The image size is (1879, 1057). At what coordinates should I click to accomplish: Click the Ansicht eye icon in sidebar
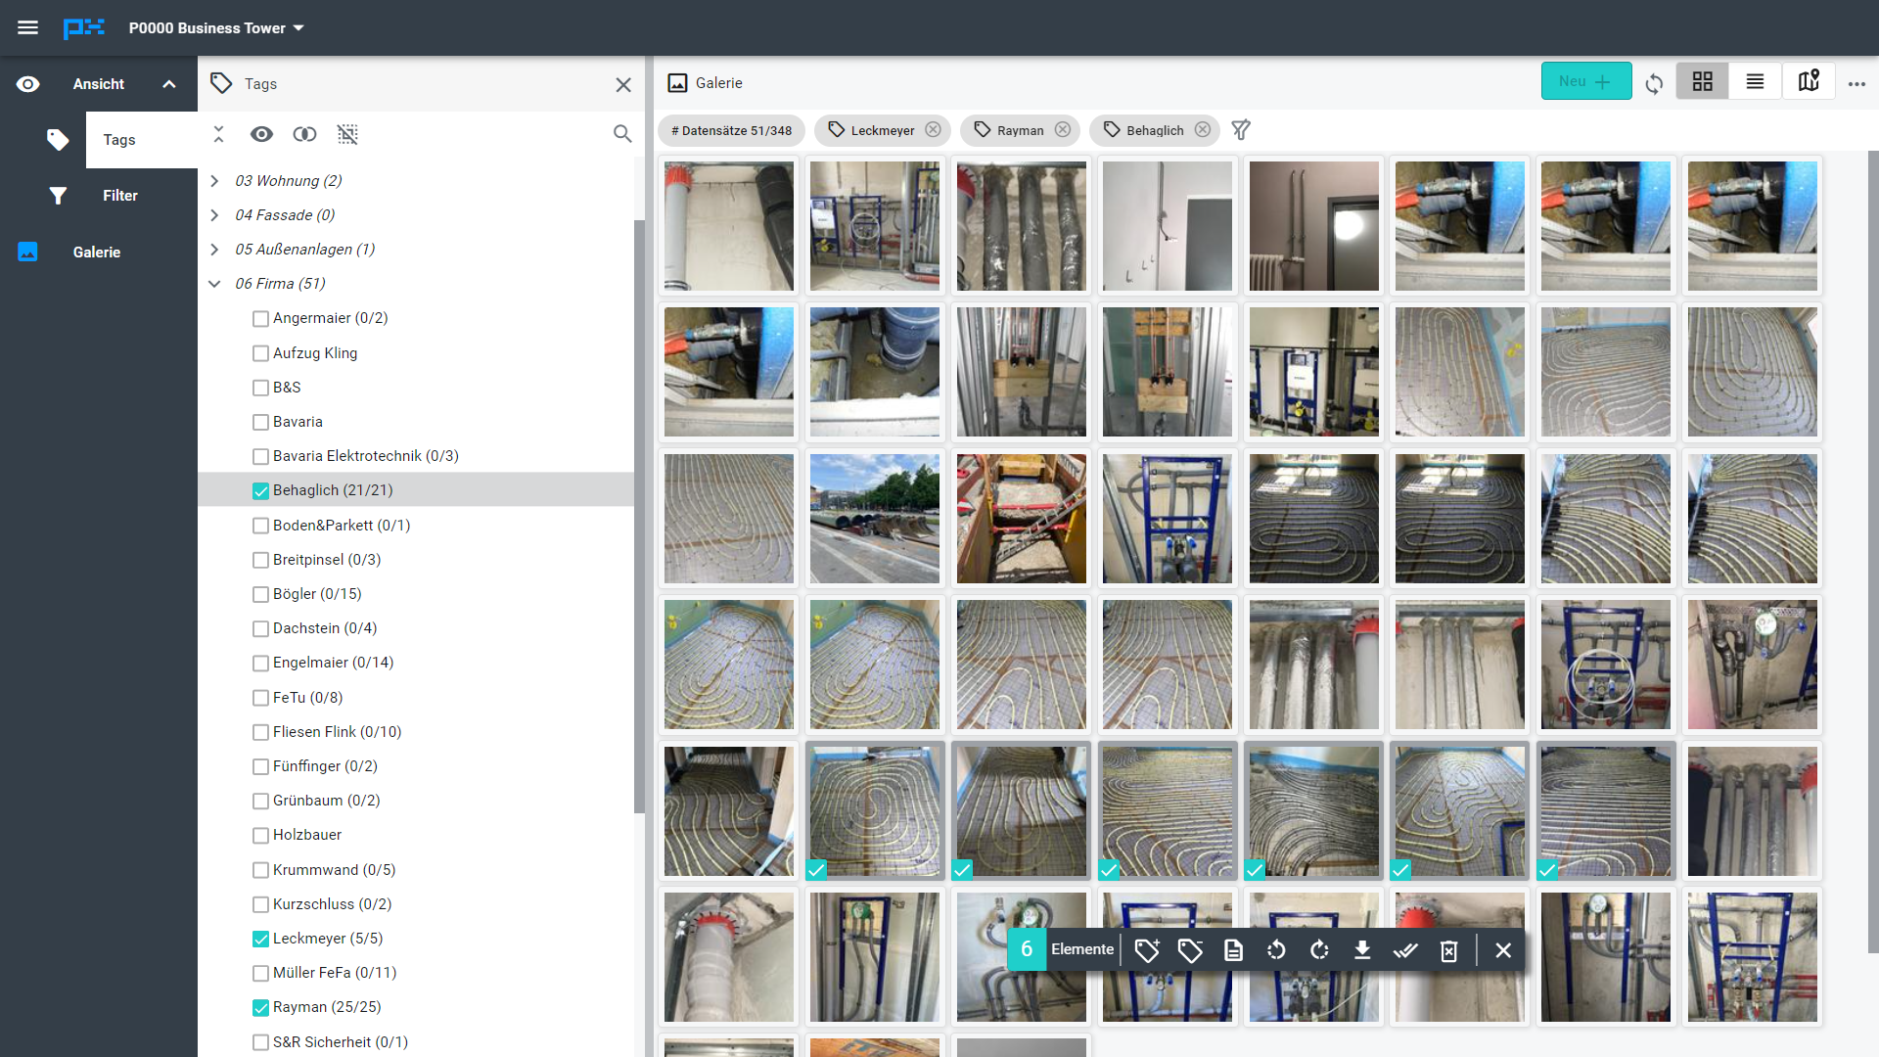(x=27, y=84)
